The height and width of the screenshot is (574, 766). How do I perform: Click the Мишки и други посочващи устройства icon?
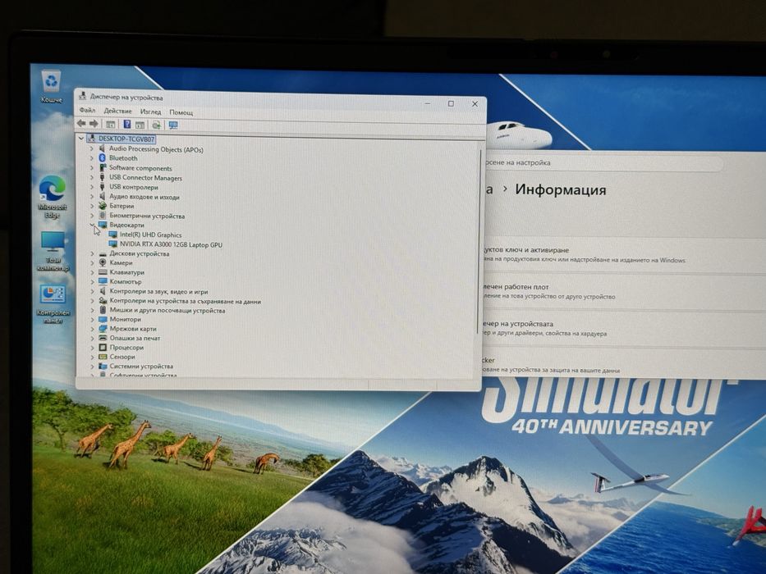coord(103,310)
